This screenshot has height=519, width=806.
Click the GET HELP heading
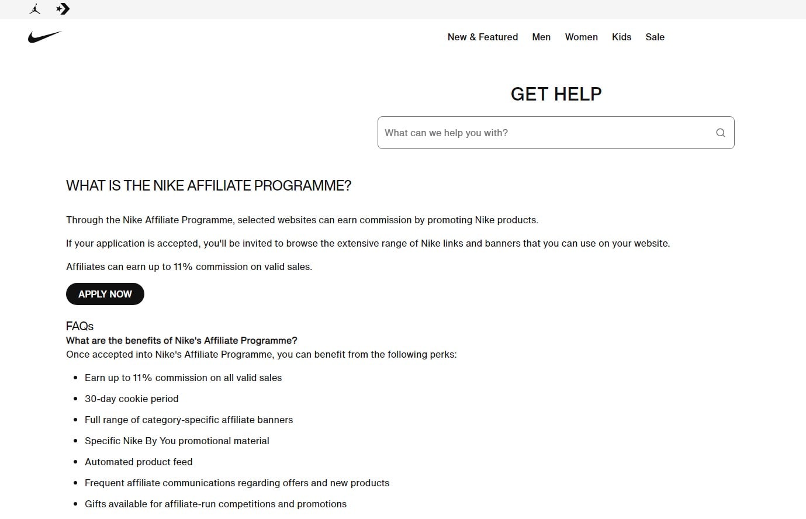pos(556,94)
